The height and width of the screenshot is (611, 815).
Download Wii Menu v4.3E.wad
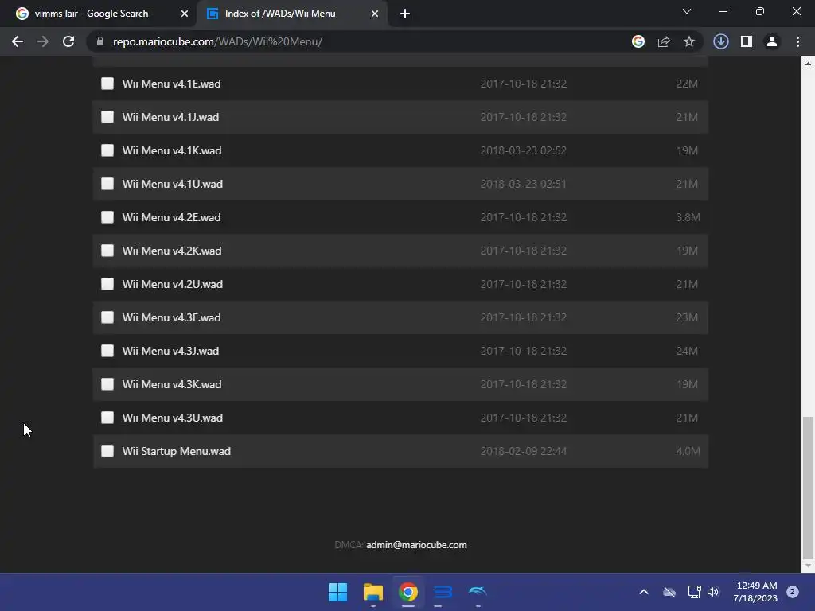point(172,317)
